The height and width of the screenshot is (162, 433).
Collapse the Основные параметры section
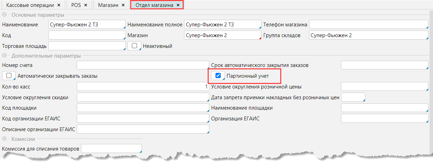tap(5, 15)
